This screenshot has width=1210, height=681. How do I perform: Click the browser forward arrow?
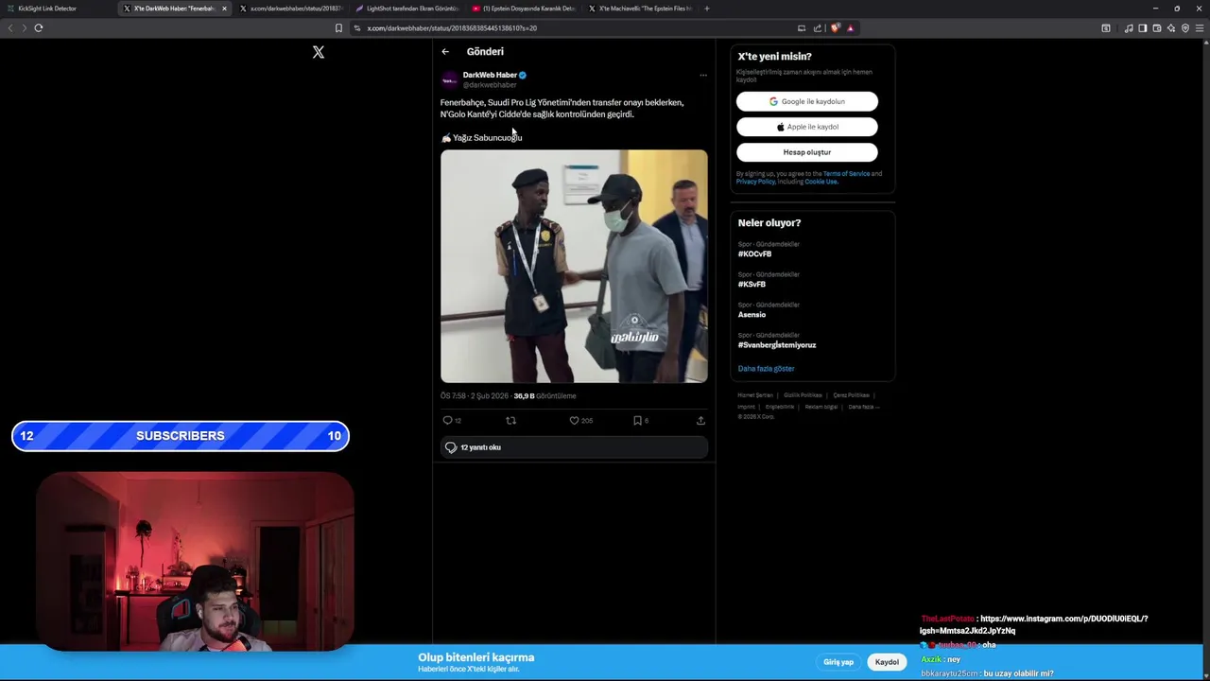pos(24,27)
